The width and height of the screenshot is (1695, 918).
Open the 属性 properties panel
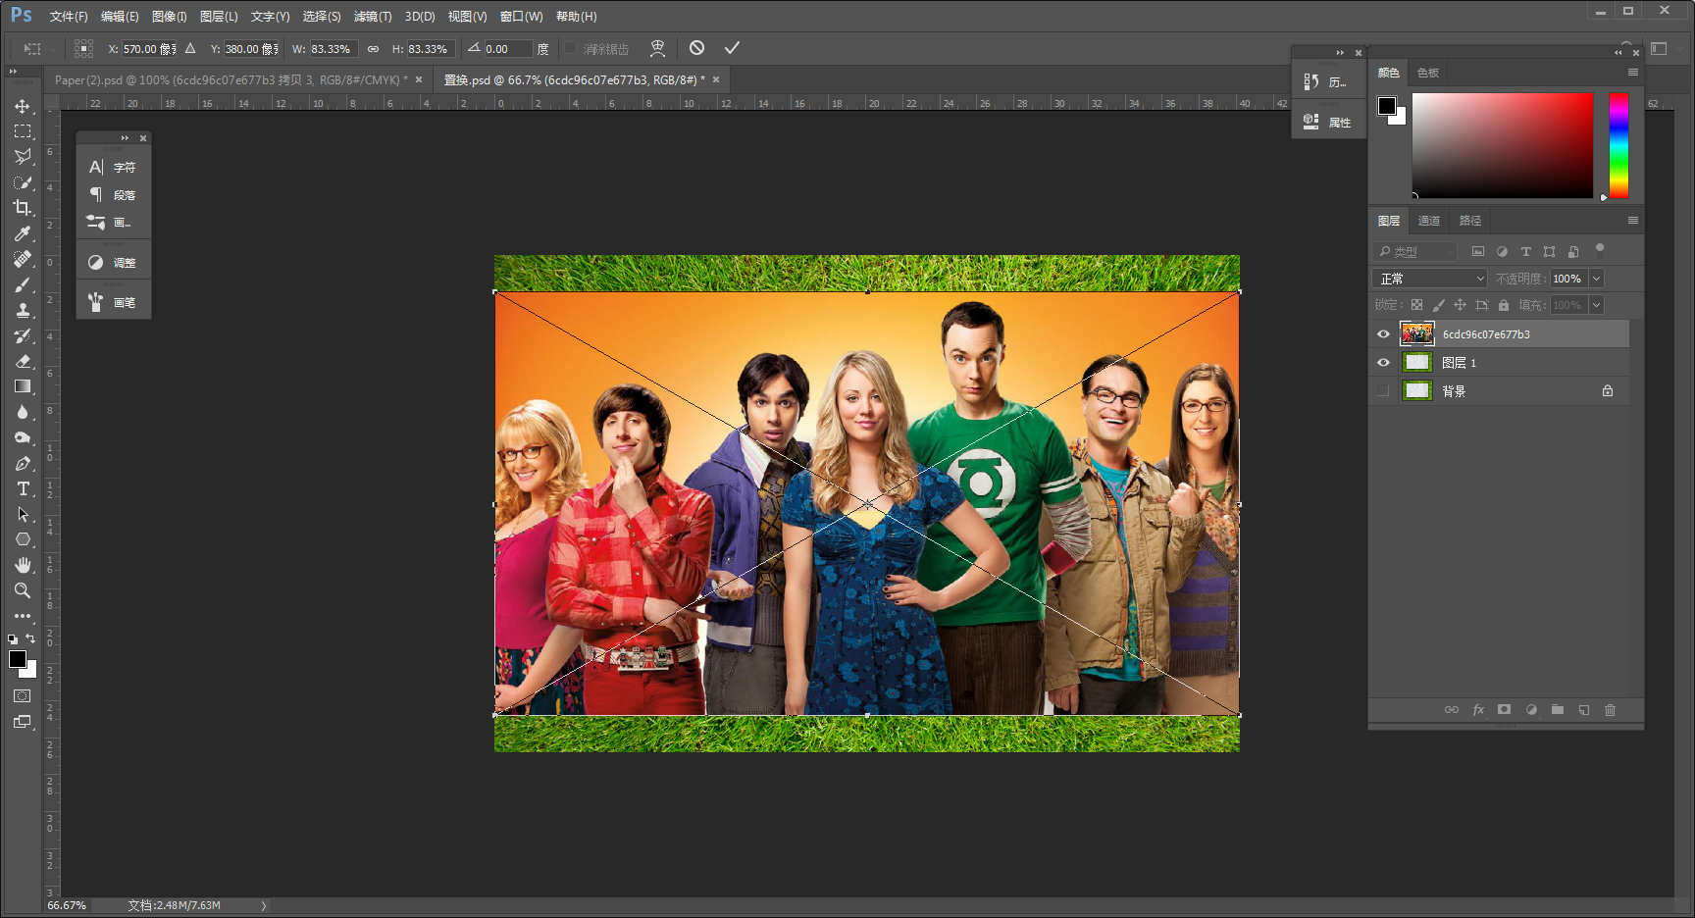(x=1329, y=123)
